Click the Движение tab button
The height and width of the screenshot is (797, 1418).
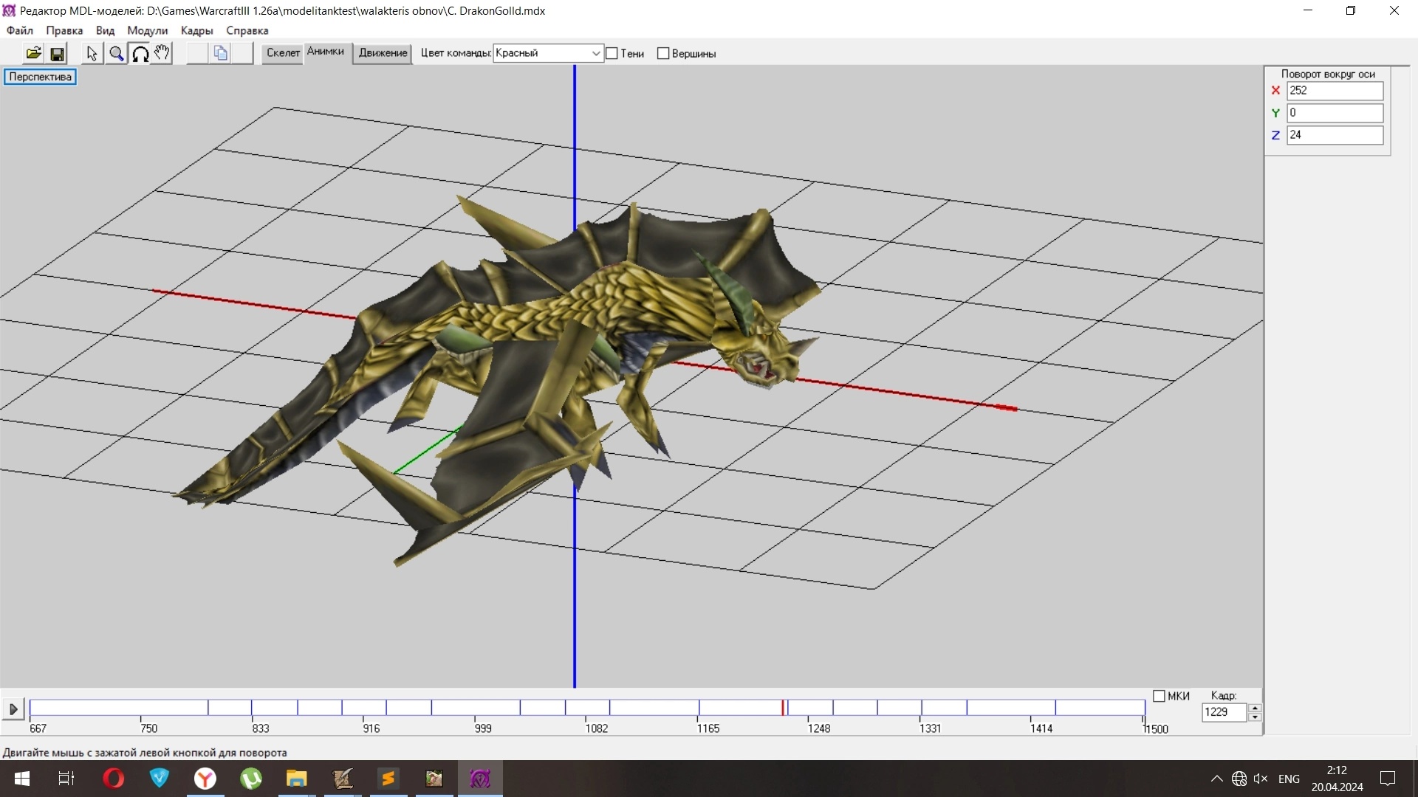[383, 52]
